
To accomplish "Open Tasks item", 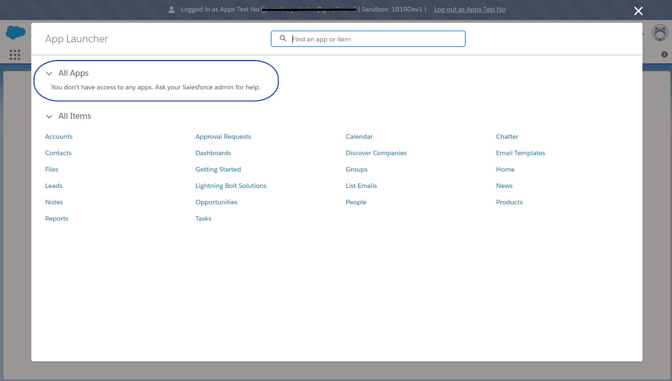I will coord(203,218).
